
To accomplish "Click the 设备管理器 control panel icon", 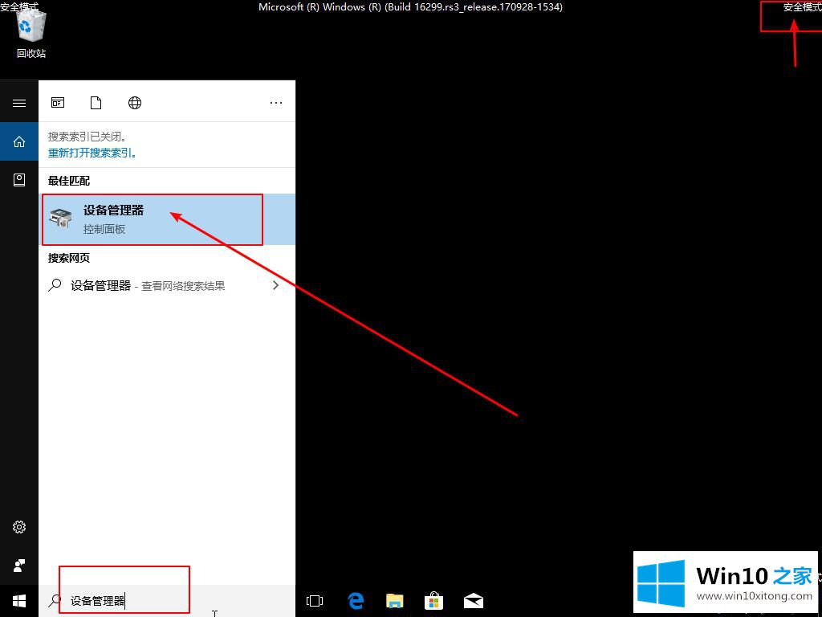I will (x=60, y=219).
